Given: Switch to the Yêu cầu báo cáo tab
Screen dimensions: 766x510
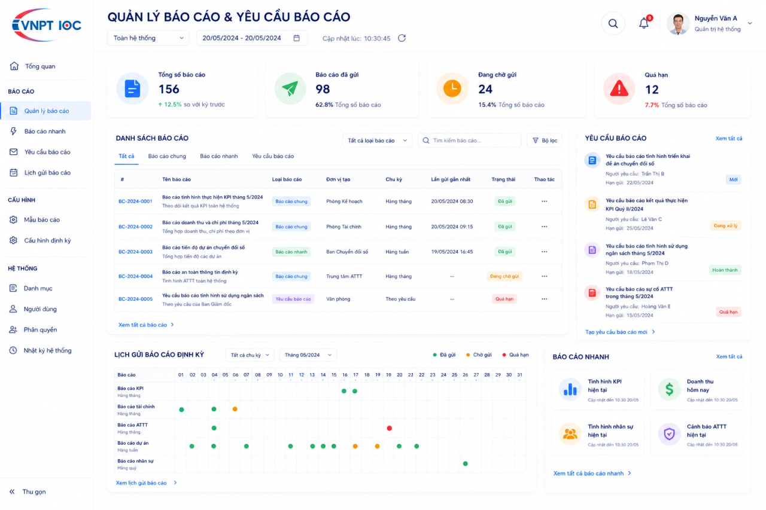Looking at the screenshot, I should tap(273, 157).
